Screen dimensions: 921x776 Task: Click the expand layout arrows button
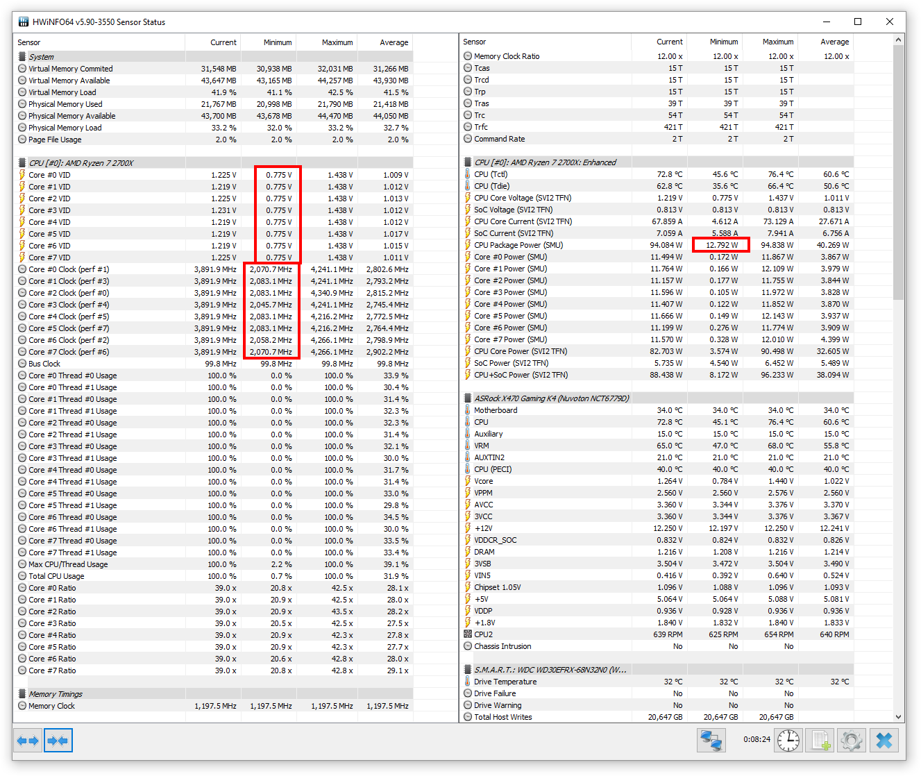tap(28, 741)
